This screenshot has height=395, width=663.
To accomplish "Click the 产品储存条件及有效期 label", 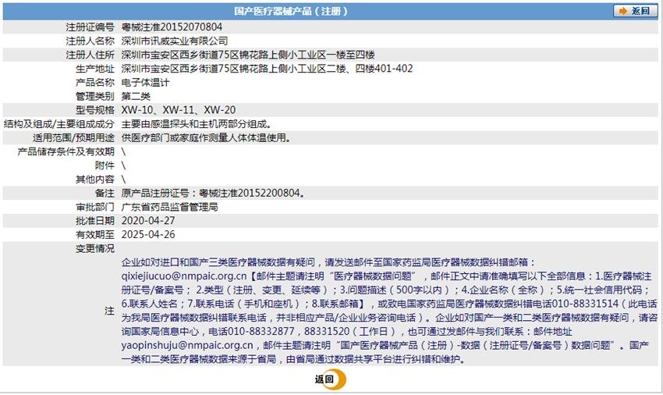I will pyautogui.click(x=66, y=151).
